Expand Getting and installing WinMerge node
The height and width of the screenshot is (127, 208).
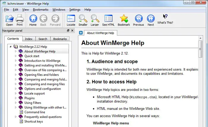coord(16,65)
